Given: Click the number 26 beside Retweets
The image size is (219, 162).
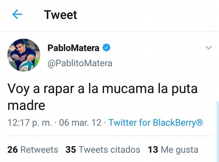Looking at the screenshot, I should pos(13,150).
